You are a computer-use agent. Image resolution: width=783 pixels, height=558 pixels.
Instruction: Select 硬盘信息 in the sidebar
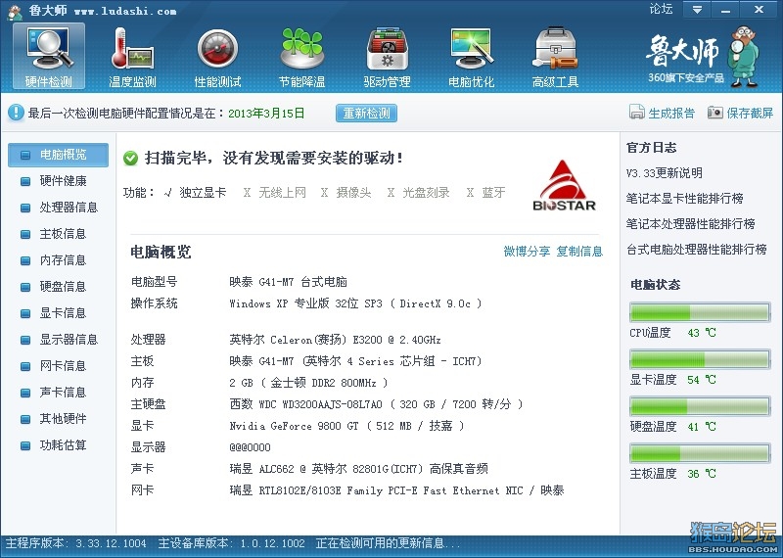pos(58,287)
